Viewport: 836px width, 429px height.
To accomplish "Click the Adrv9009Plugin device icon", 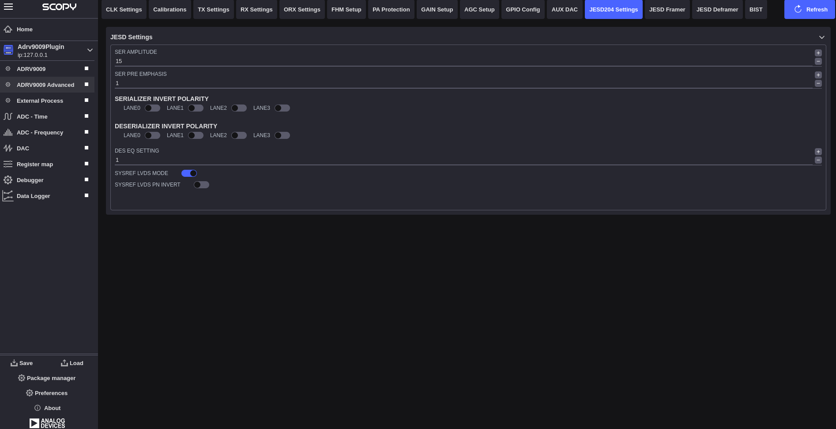I will (x=8, y=50).
